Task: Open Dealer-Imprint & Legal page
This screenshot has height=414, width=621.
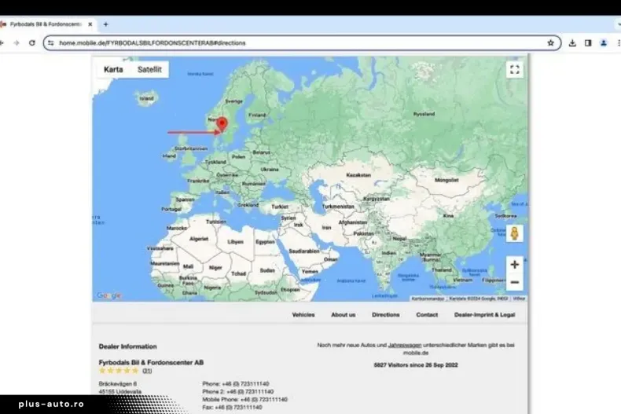Action: [484, 314]
